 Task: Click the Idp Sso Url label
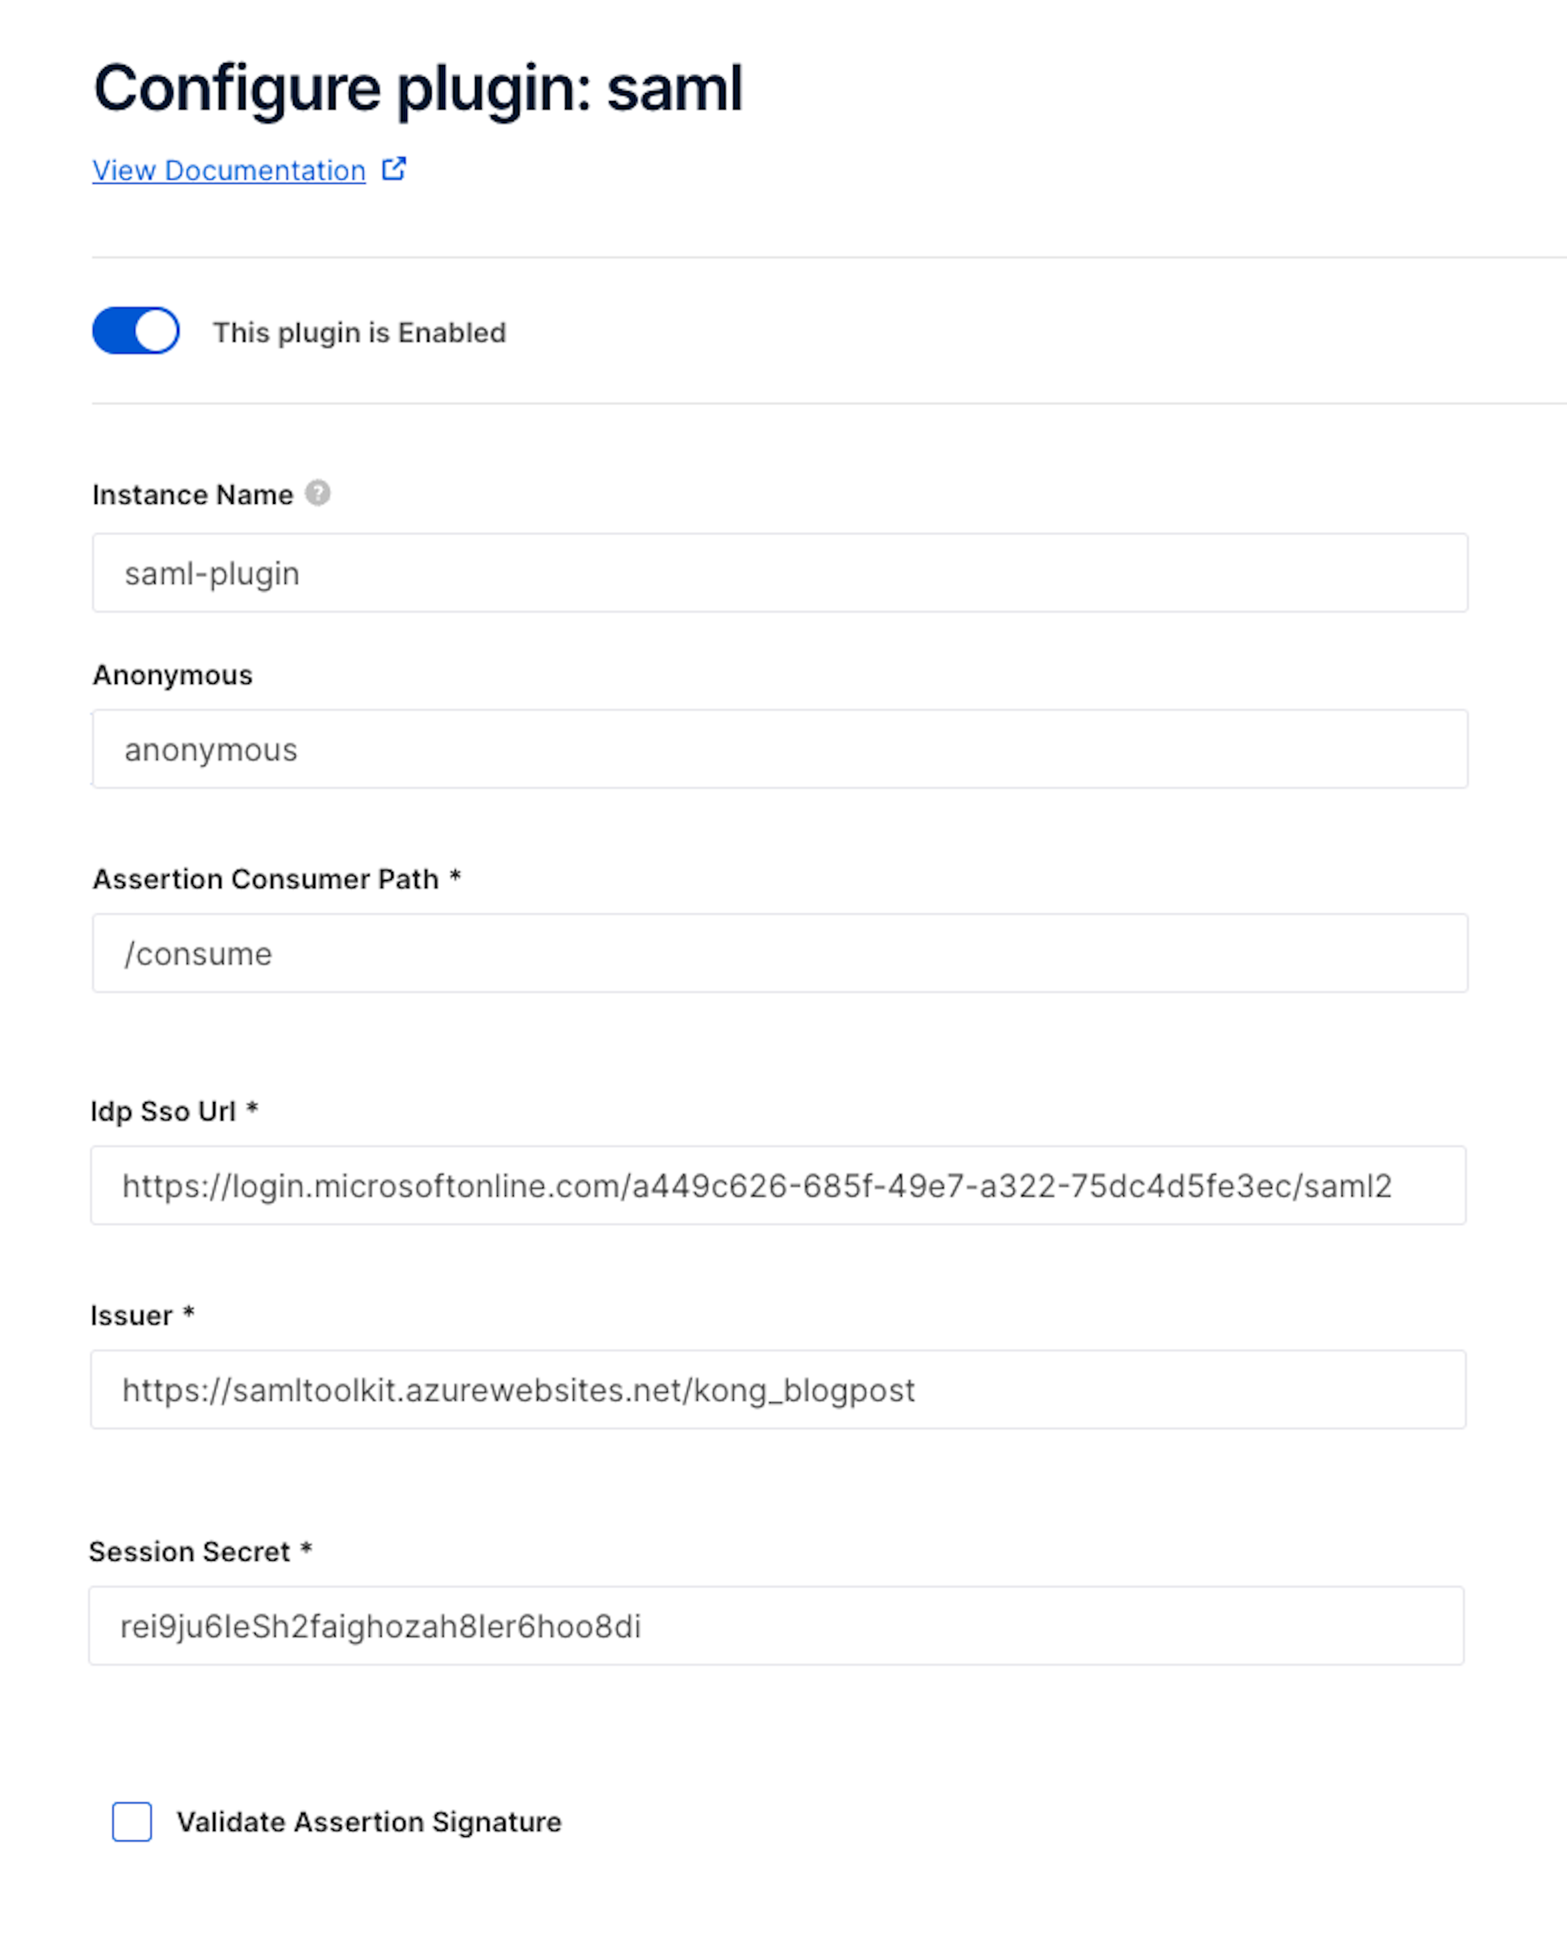[x=163, y=1111]
